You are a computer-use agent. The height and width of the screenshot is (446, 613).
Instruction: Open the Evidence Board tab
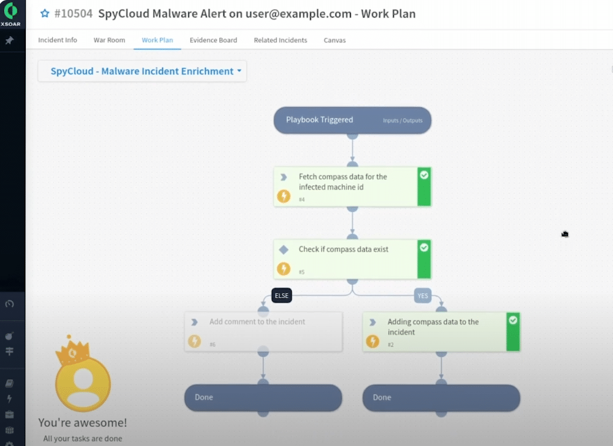(x=213, y=40)
